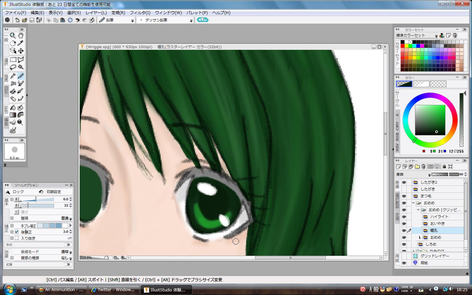Select the Lasso selection tool
The height and width of the screenshot is (295, 472).
pyautogui.click(x=13, y=67)
